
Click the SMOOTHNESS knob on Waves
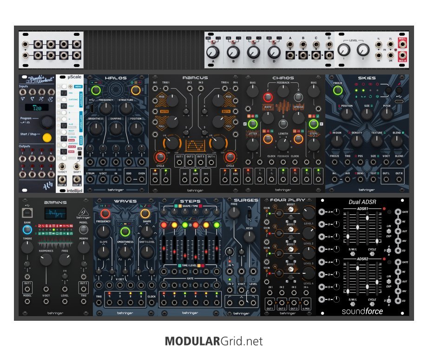tap(125, 252)
